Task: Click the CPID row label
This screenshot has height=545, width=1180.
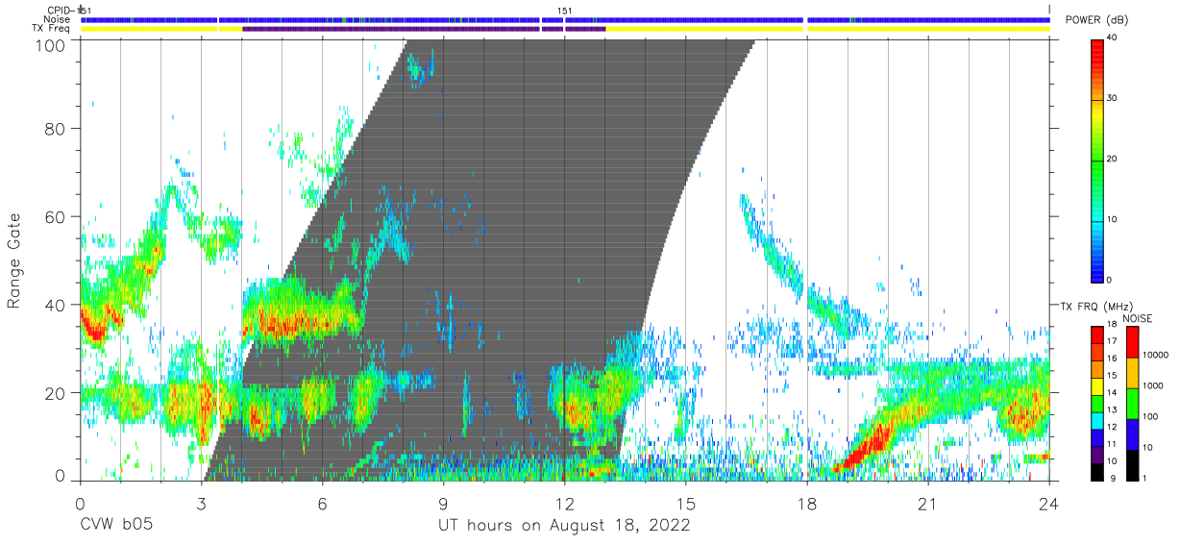Action: click(61, 11)
